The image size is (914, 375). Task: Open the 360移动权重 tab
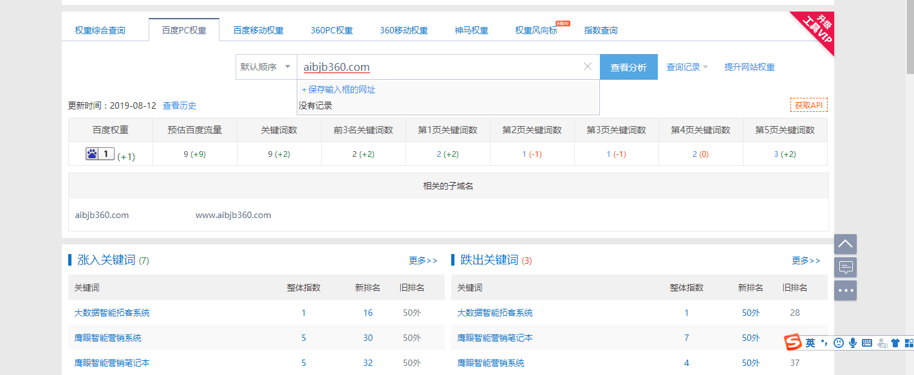coord(404,30)
